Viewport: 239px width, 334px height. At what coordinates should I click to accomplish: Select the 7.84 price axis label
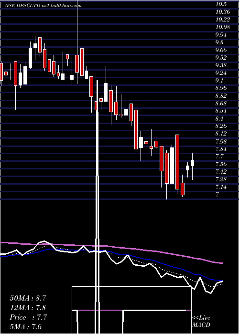[221, 149]
